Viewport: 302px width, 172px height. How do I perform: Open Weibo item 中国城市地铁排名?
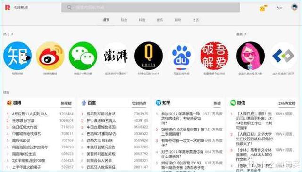[x=26, y=134]
